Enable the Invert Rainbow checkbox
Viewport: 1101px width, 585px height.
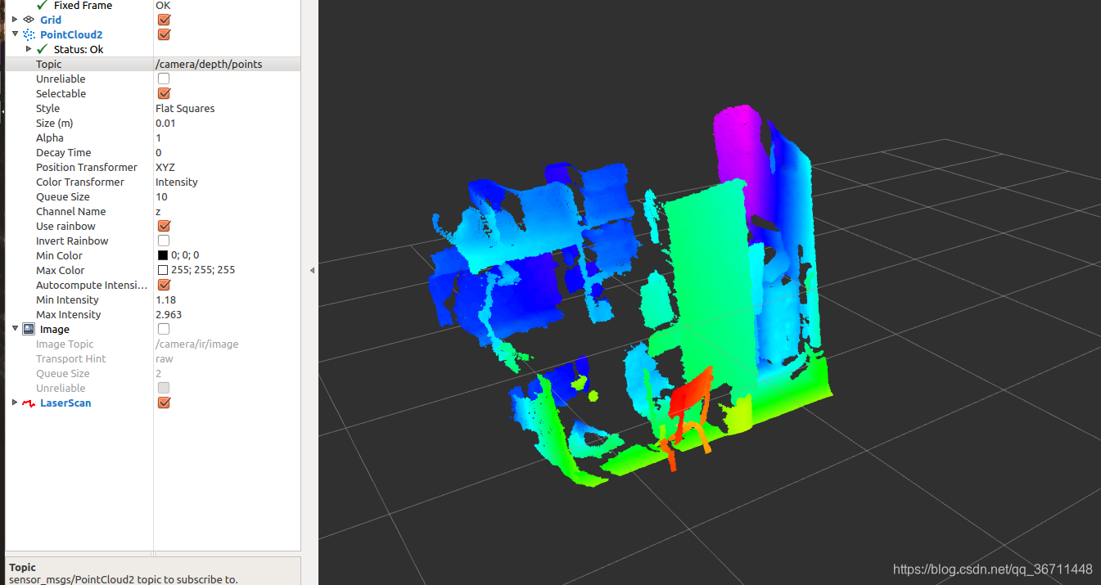tap(164, 241)
